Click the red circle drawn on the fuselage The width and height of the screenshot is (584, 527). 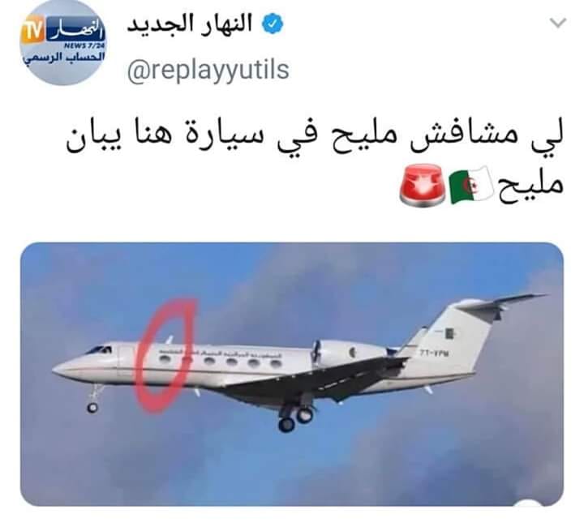(164, 355)
